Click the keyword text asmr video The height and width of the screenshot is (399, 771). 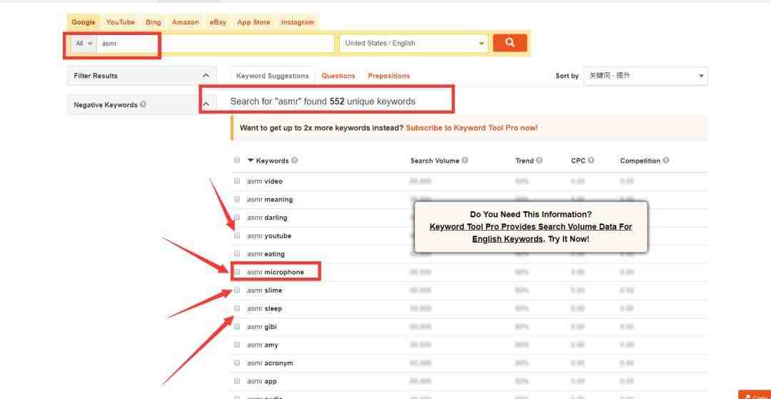point(265,181)
